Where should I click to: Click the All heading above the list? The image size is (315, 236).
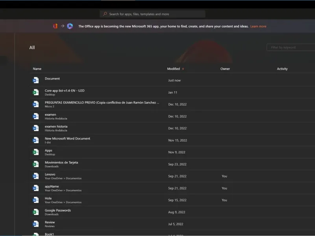point(32,48)
